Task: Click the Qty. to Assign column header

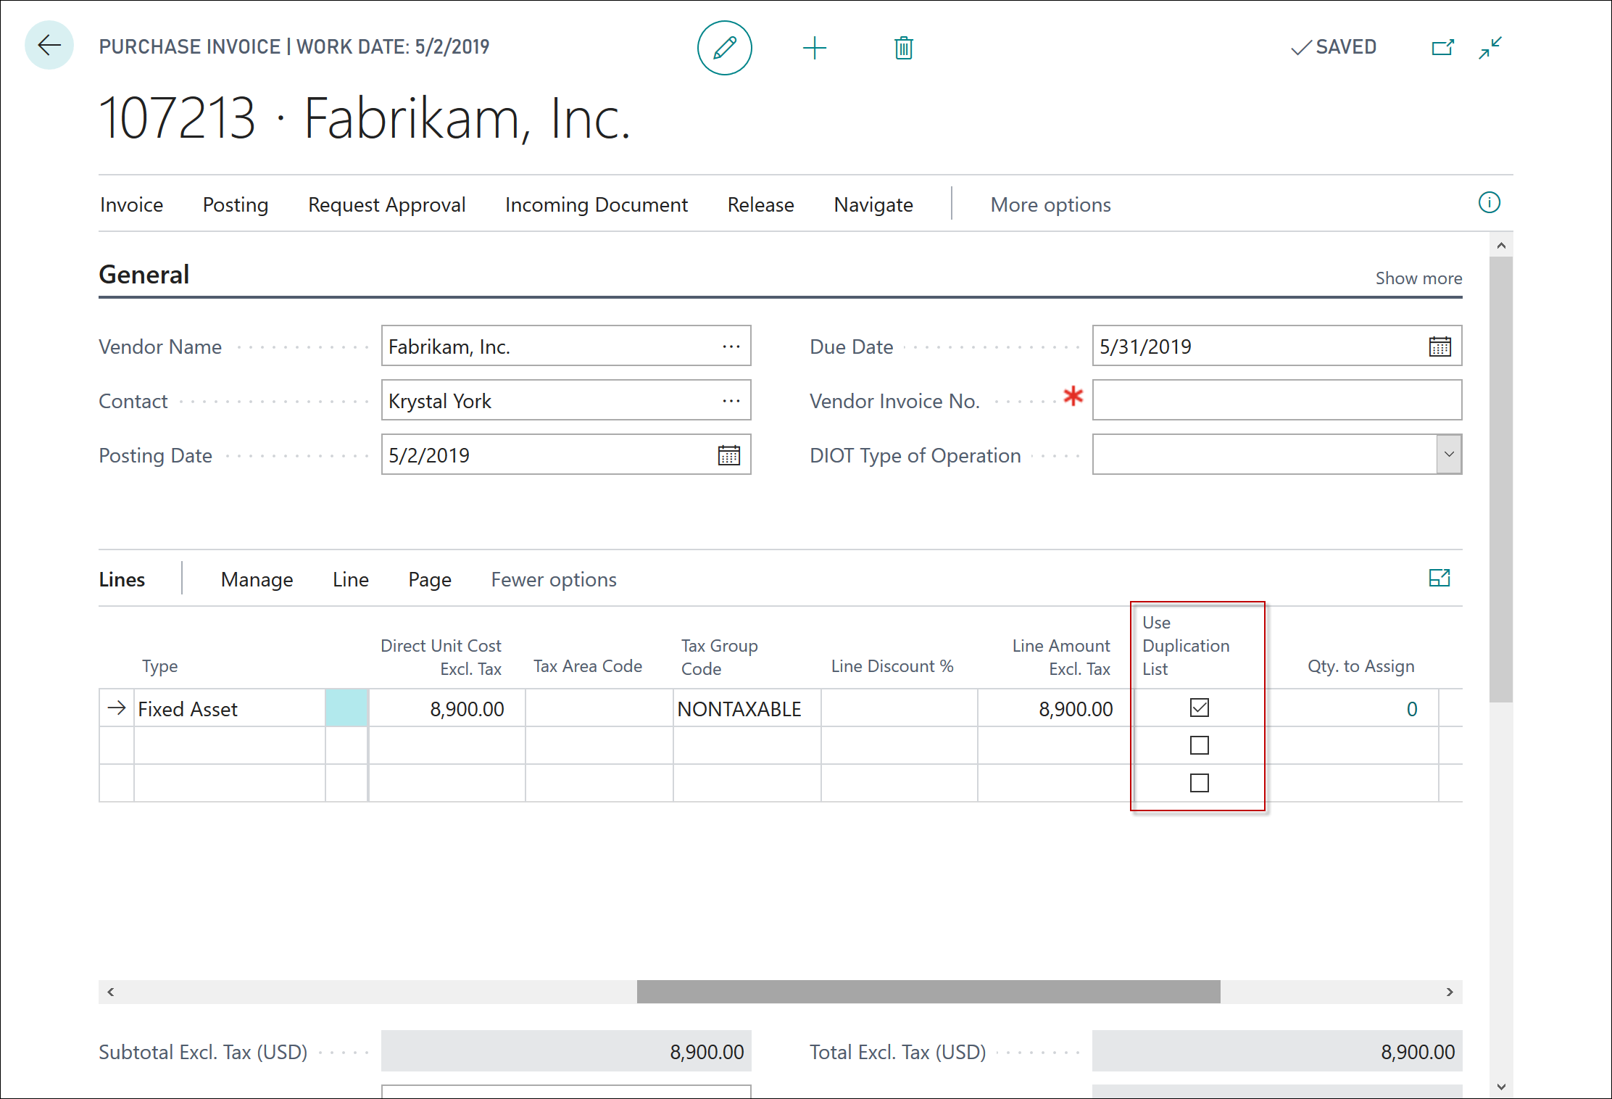Action: 1360,666
